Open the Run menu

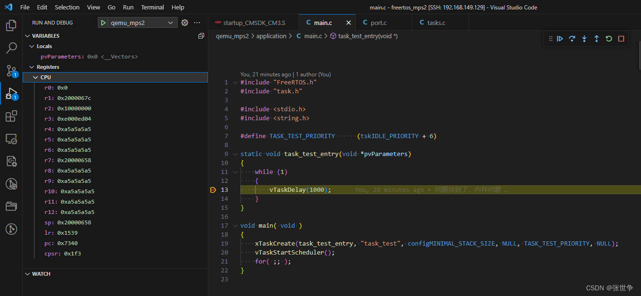(128, 7)
